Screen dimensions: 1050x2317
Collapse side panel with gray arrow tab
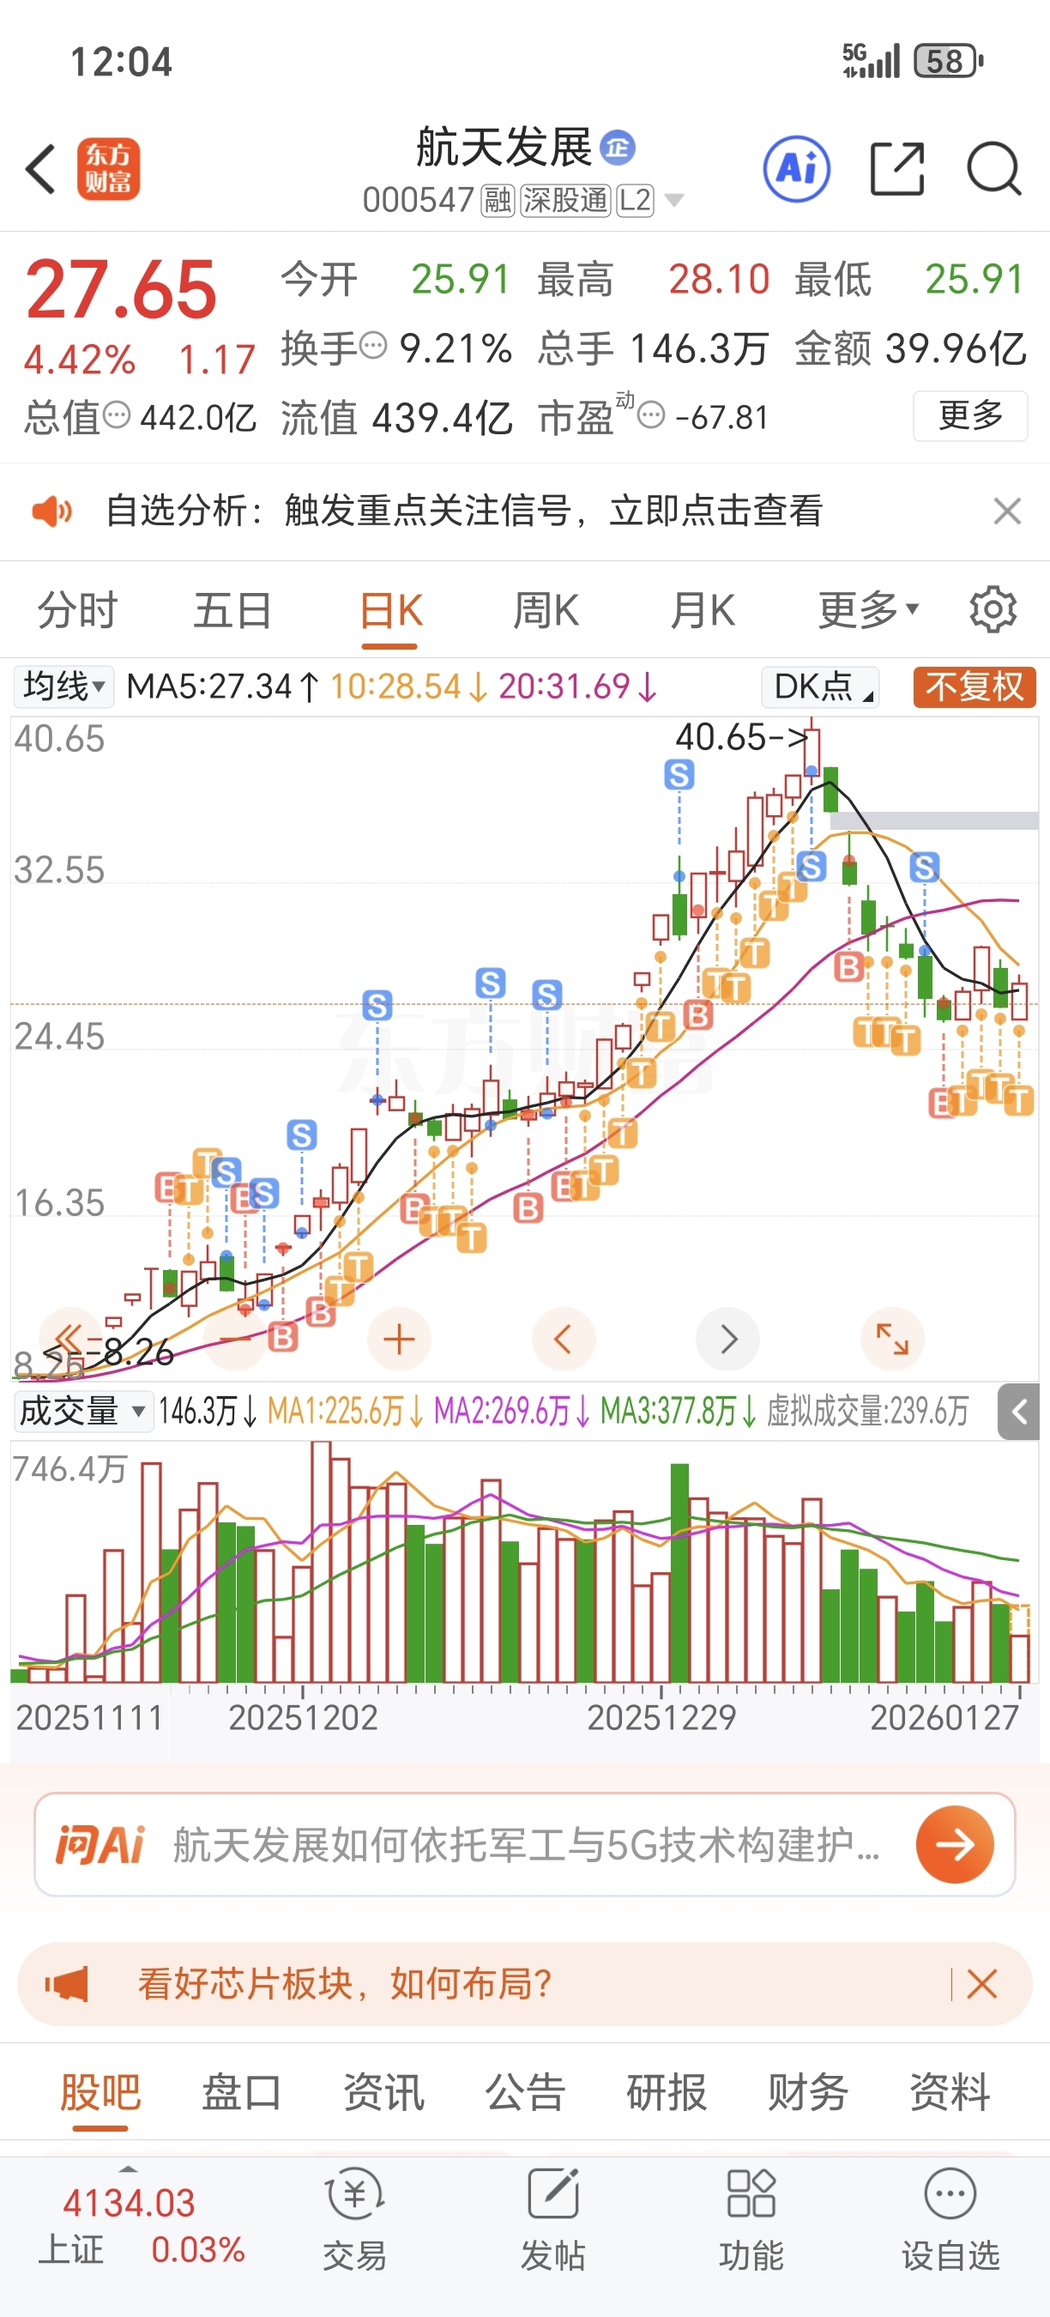pos(1018,1413)
